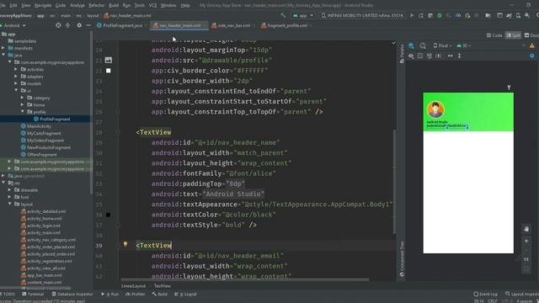Image resolution: width=539 pixels, height=303 pixels.
Task: Open Project panel gear options
Action: point(79,25)
